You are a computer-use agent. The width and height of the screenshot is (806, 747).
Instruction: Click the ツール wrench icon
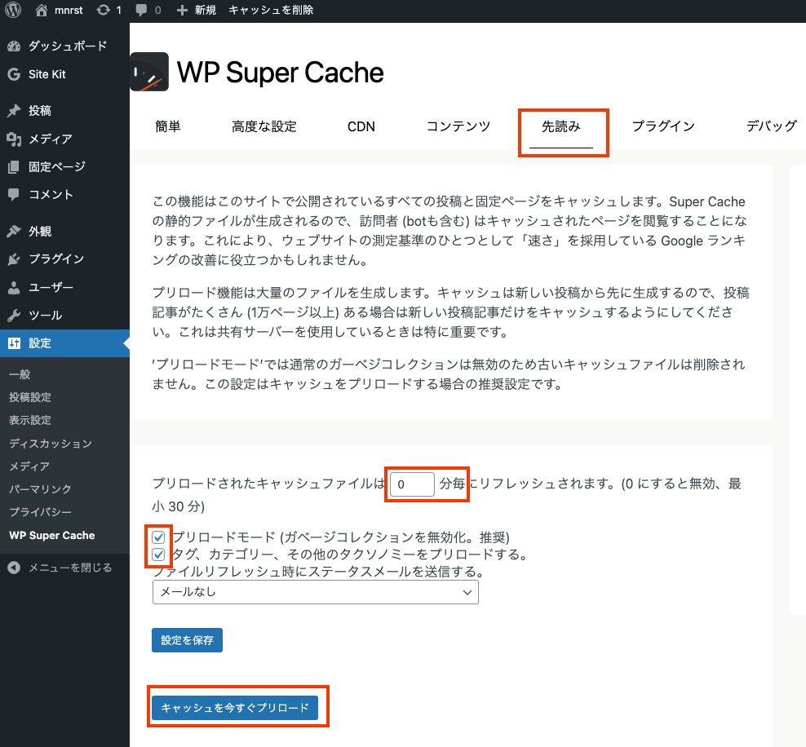tap(14, 315)
